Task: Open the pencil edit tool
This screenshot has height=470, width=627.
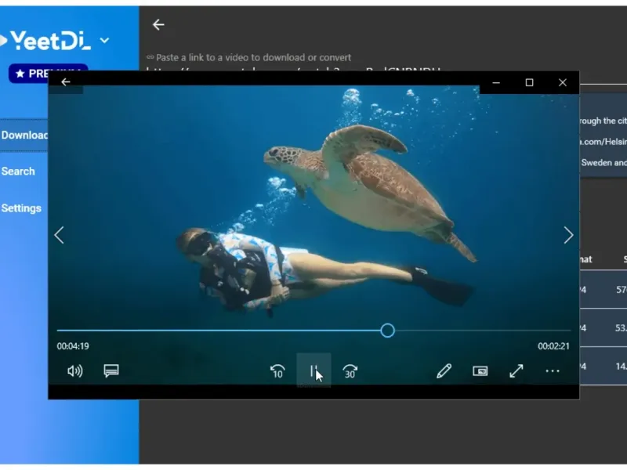Action: click(x=444, y=371)
